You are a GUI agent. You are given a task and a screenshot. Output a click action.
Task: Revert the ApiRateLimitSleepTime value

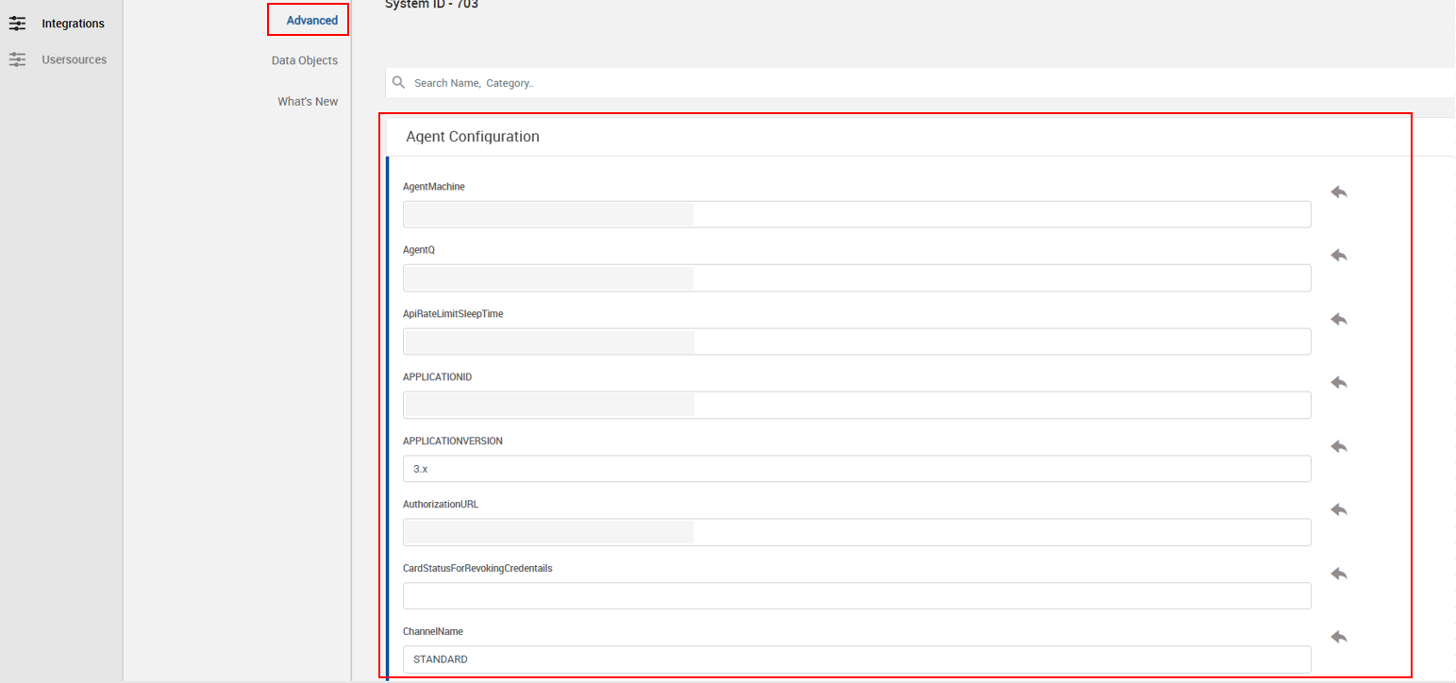click(1338, 319)
